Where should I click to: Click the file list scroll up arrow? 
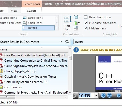pos(70,48)
